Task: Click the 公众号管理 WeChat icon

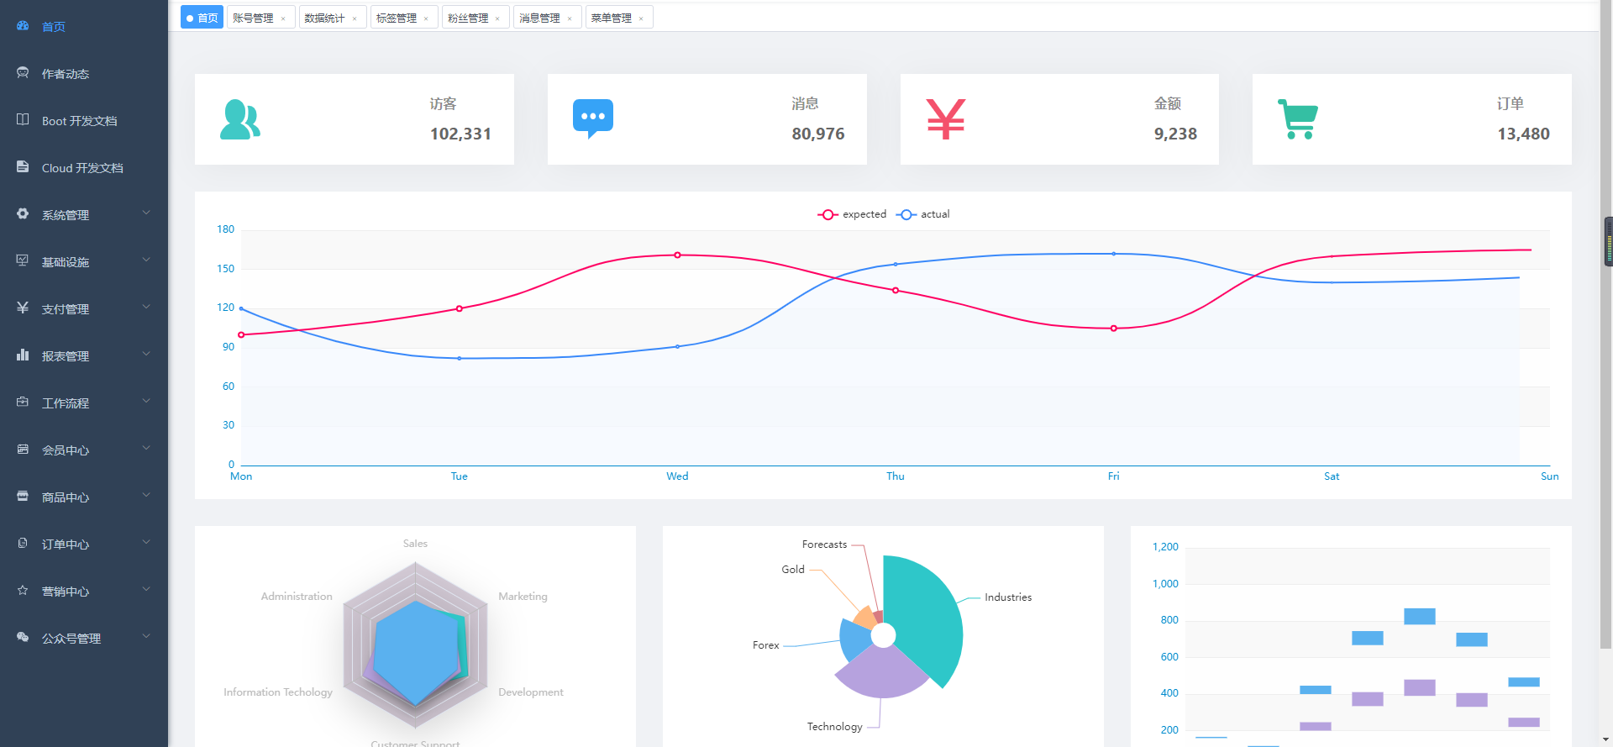Action: pyautogui.click(x=23, y=637)
